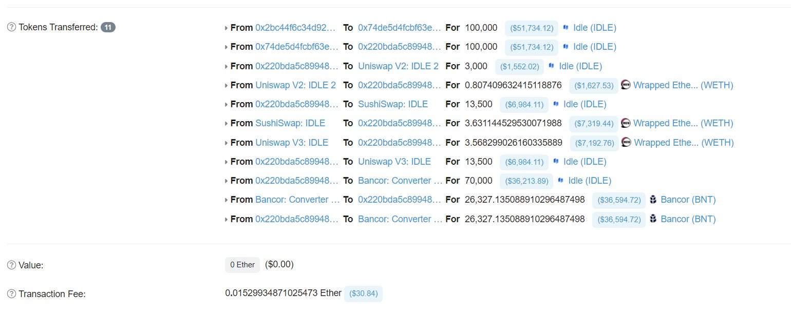Click BNT token icon in row from Bancor: Converter

pos(653,200)
